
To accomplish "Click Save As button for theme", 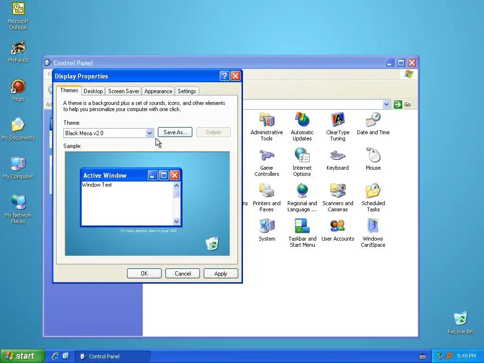I will (x=175, y=132).
